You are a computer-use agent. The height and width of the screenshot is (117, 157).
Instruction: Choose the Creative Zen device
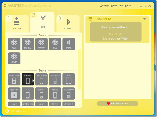coord(28,104)
